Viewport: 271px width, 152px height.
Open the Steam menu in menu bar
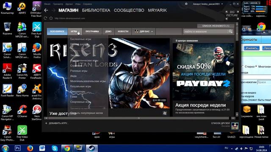click(47, 4)
